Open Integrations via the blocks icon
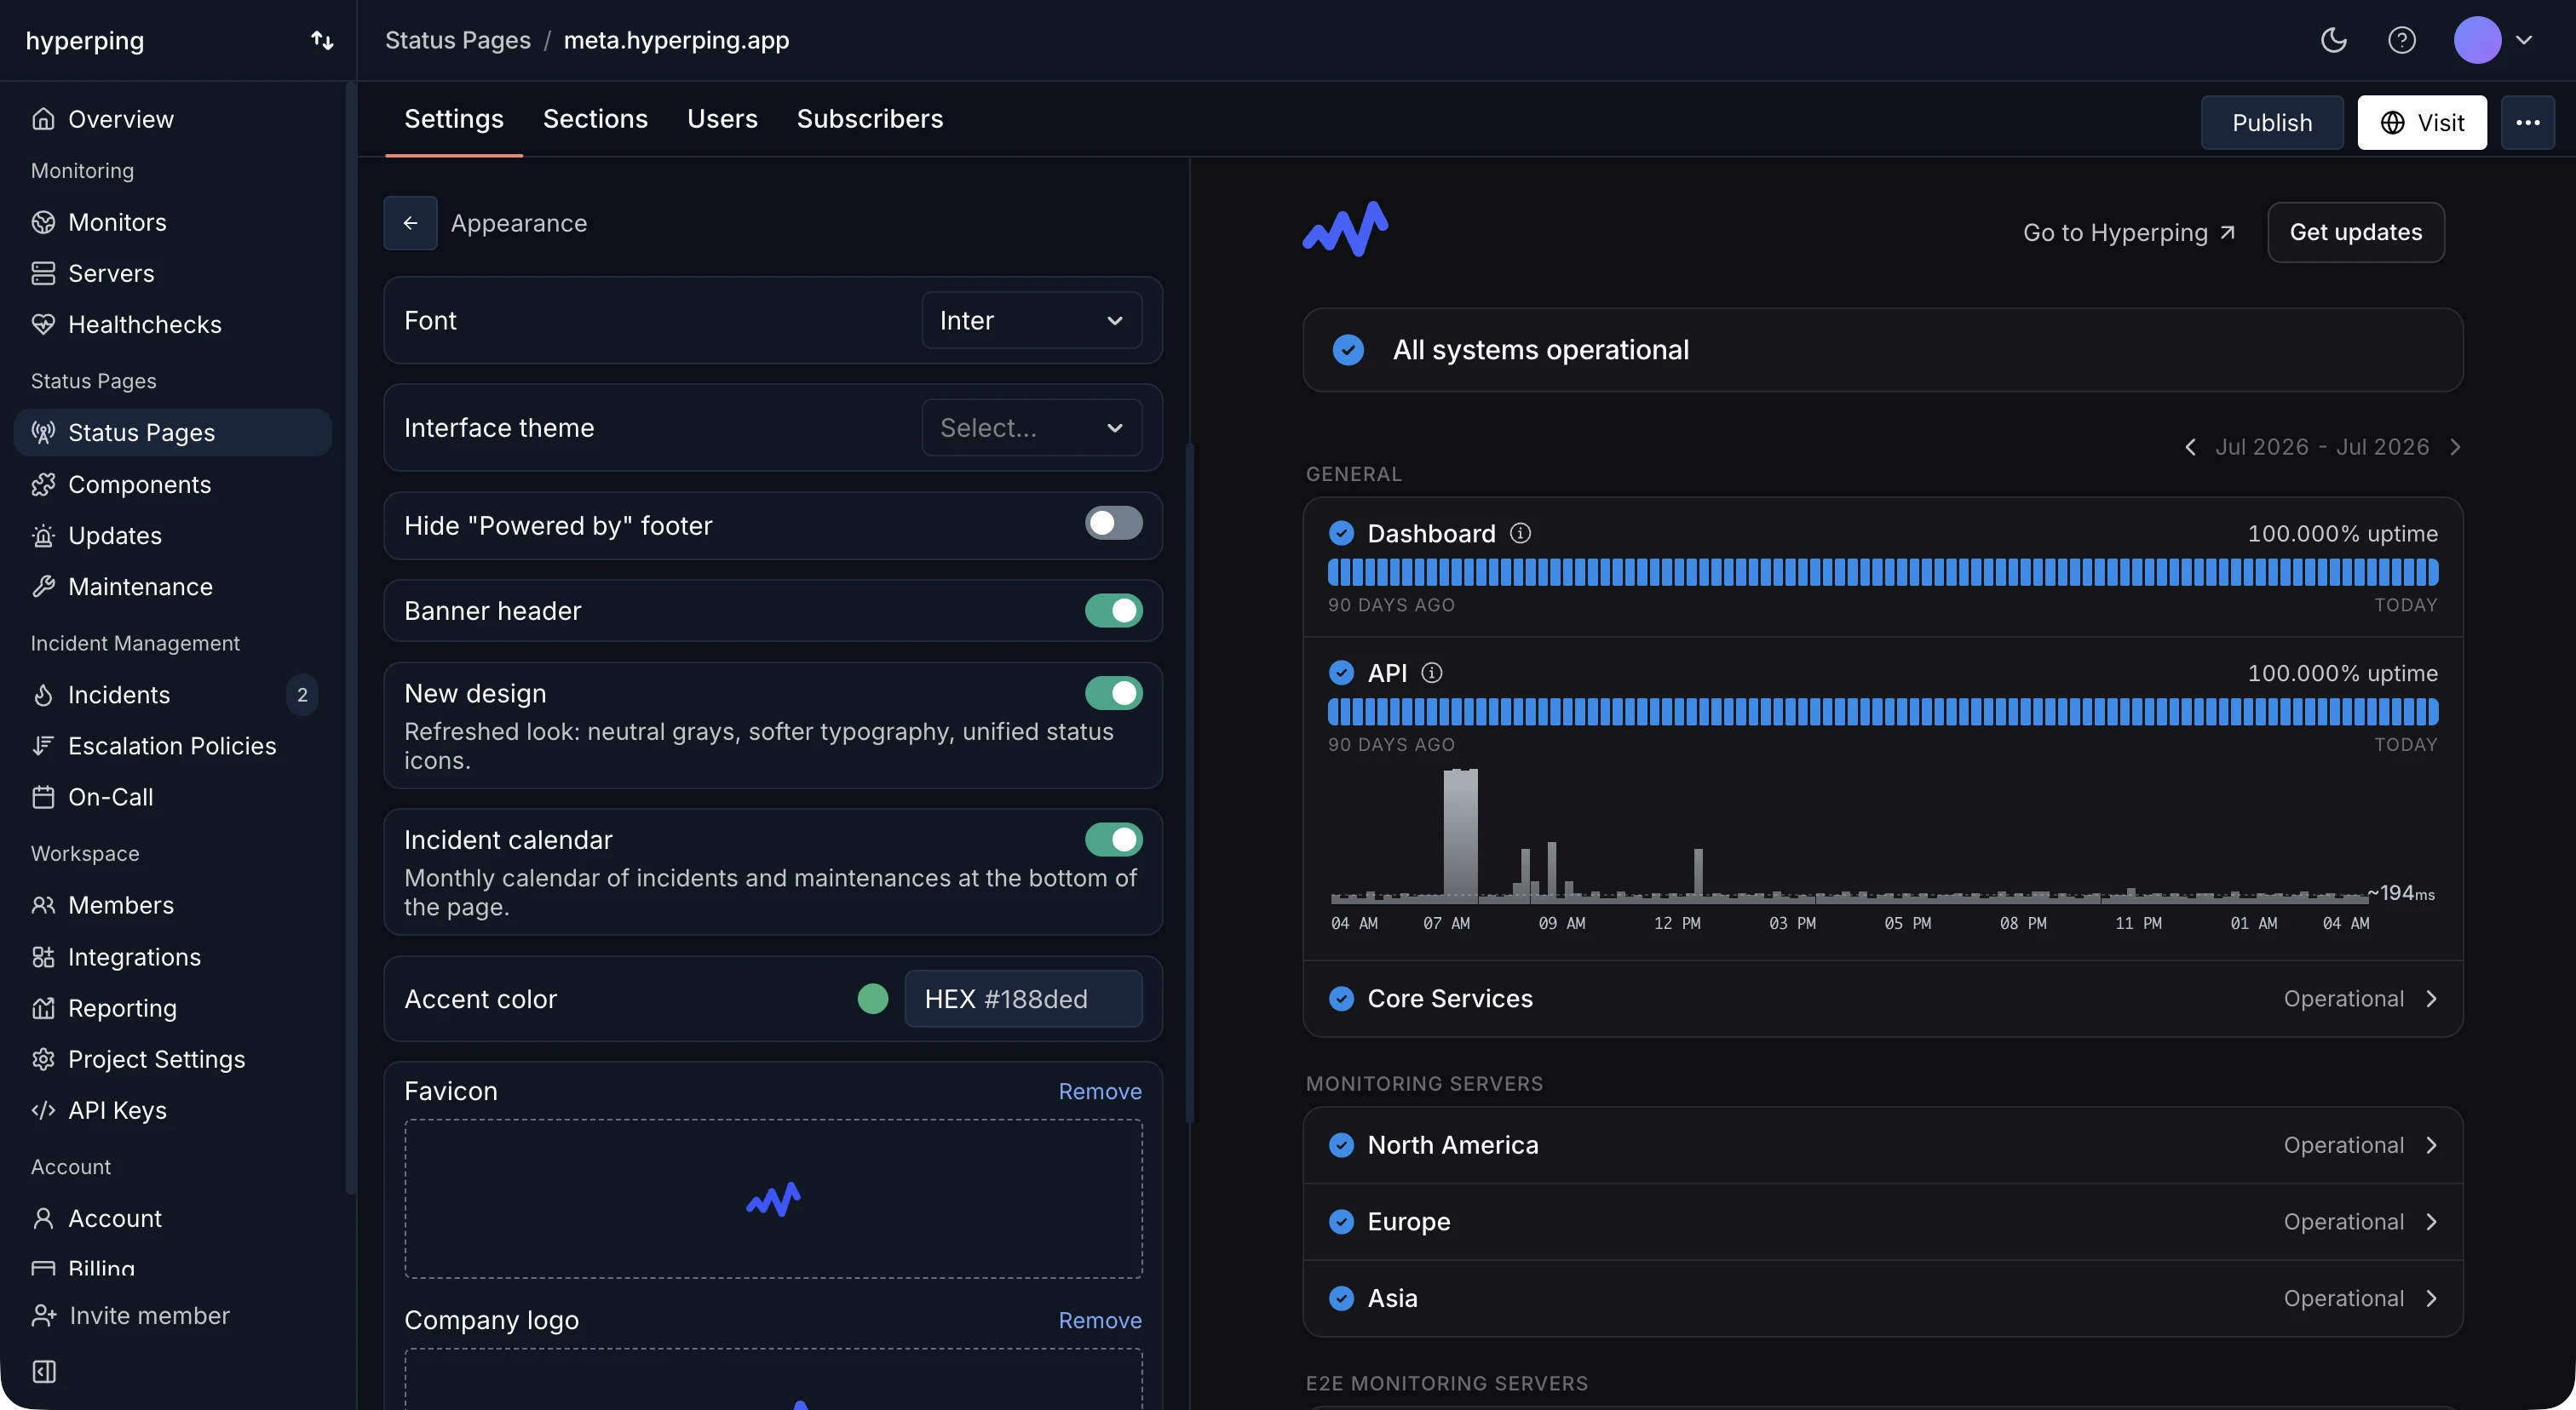 [43, 956]
